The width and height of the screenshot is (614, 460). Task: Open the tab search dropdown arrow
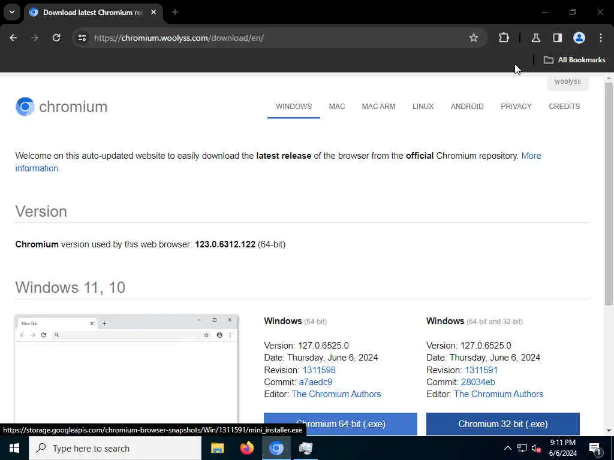[12, 12]
